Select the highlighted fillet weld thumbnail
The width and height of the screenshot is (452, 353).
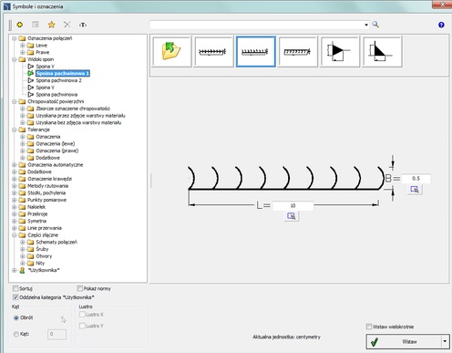(x=255, y=51)
